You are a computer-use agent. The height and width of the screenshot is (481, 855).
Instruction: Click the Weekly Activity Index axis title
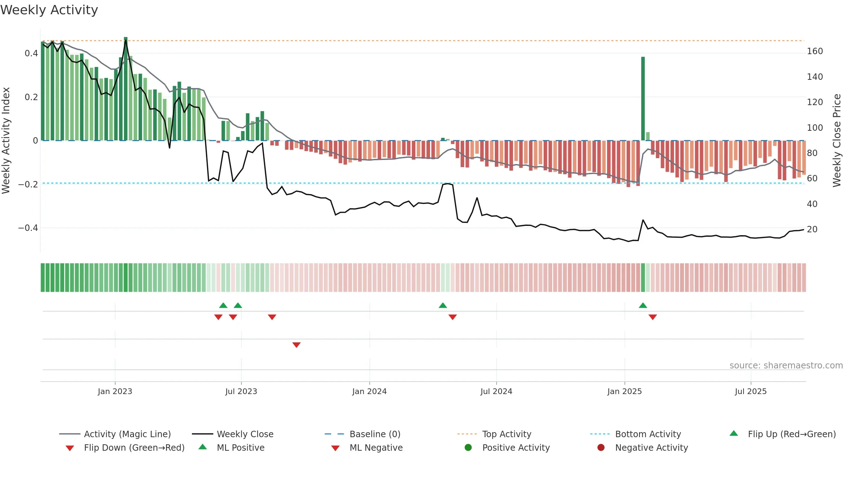6,140
